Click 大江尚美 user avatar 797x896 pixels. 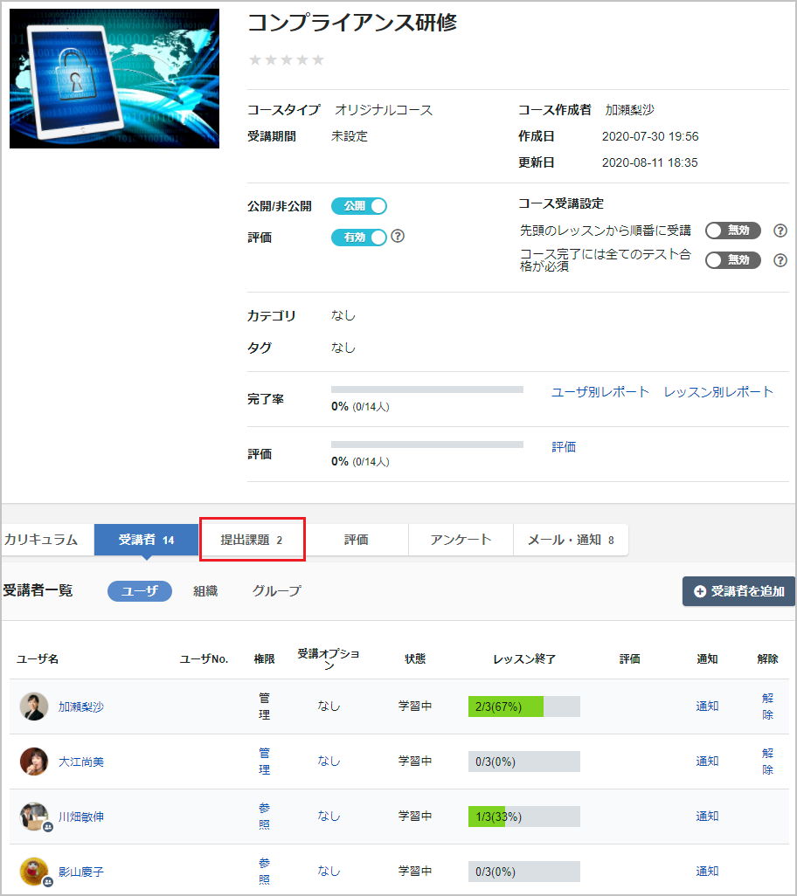(x=34, y=762)
